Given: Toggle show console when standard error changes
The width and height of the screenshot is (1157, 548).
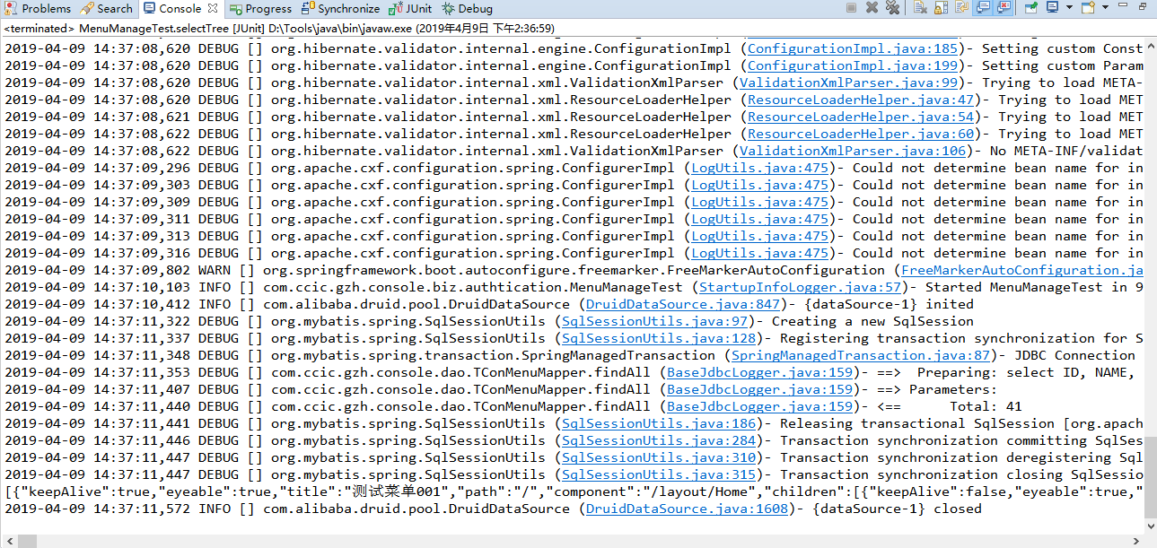Looking at the screenshot, I should coord(1004,8).
